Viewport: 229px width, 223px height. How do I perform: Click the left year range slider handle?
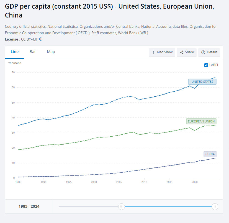[121, 207]
